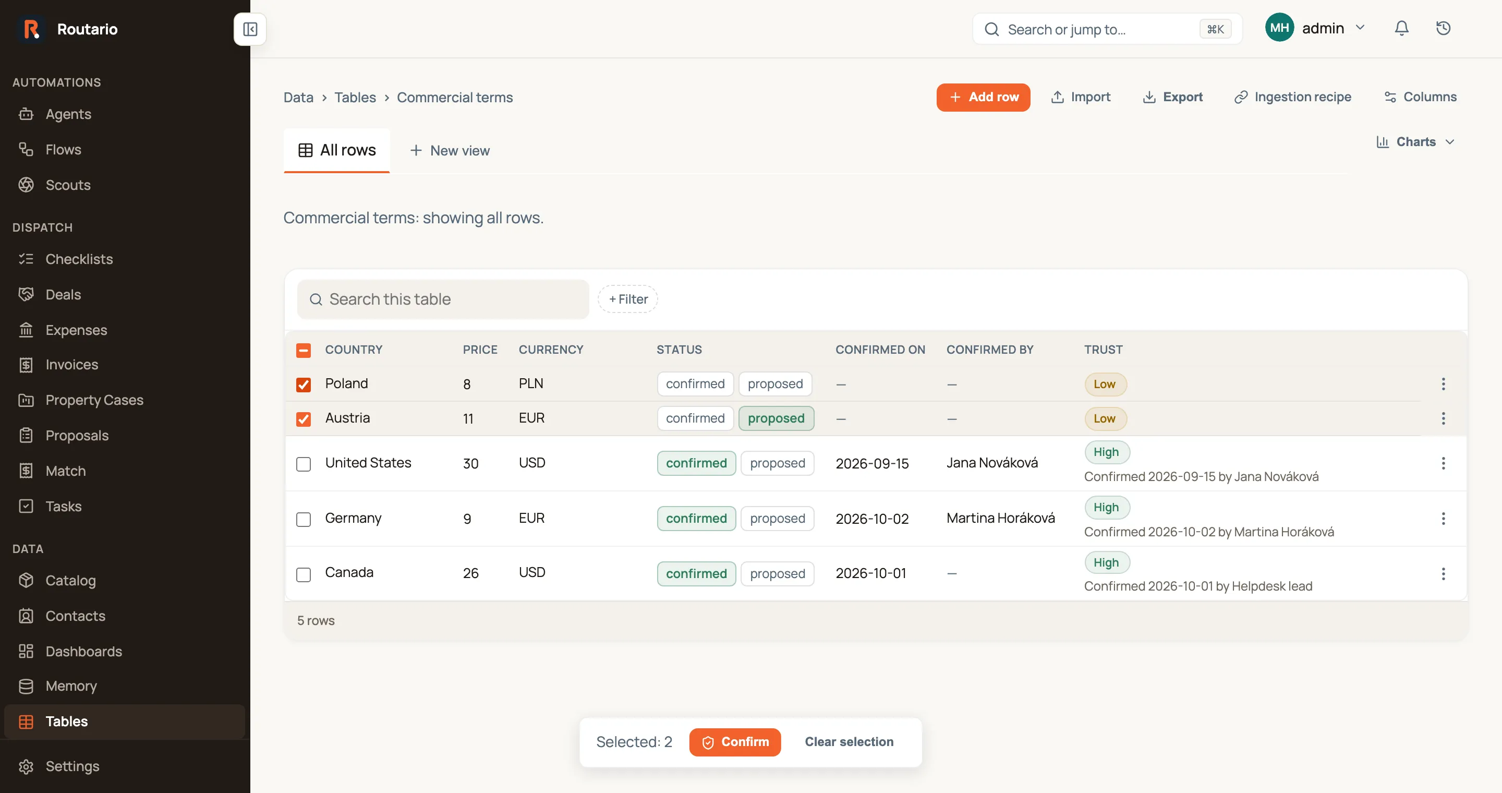Open Invoices in the sidebar

click(125, 365)
